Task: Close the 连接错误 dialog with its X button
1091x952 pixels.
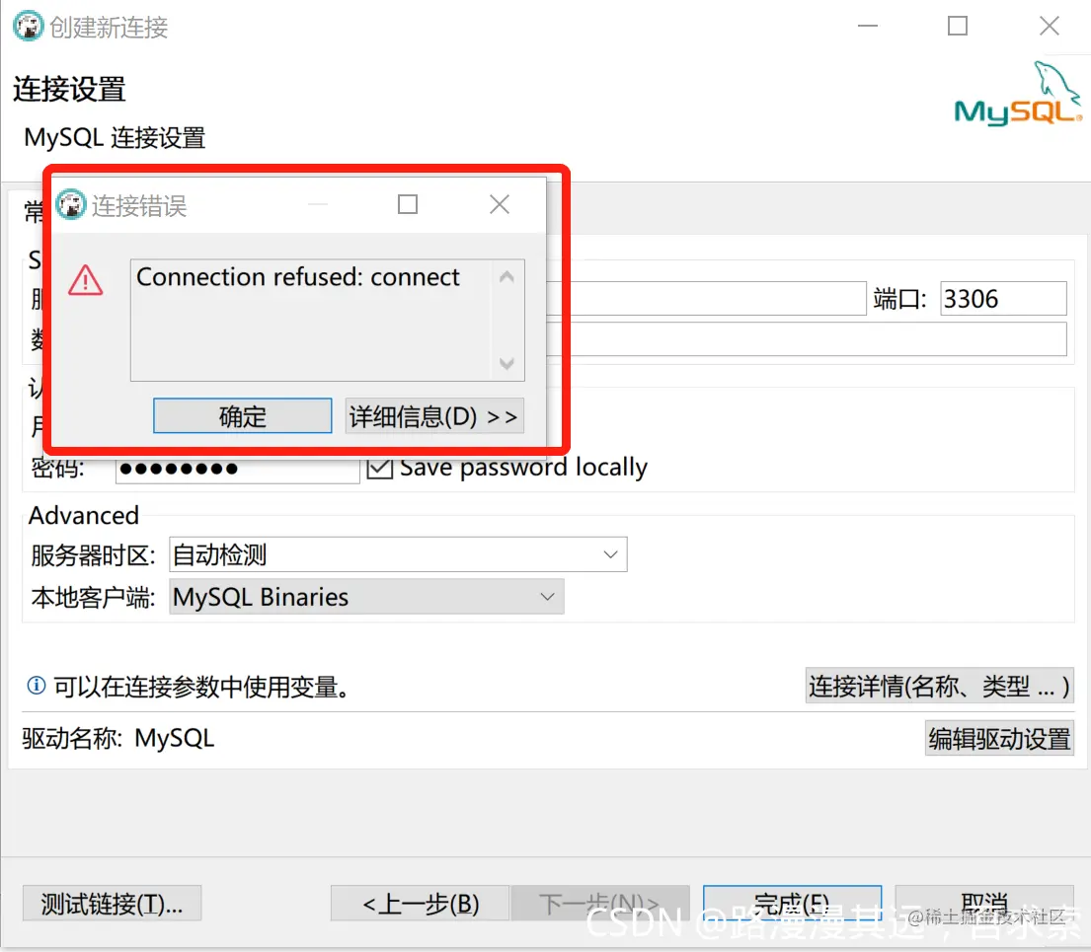Action: [499, 204]
